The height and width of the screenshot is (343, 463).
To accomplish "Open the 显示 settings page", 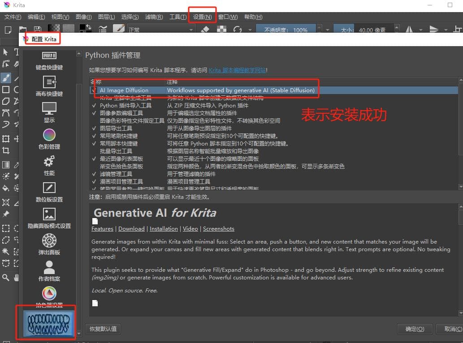I will [49, 113].
